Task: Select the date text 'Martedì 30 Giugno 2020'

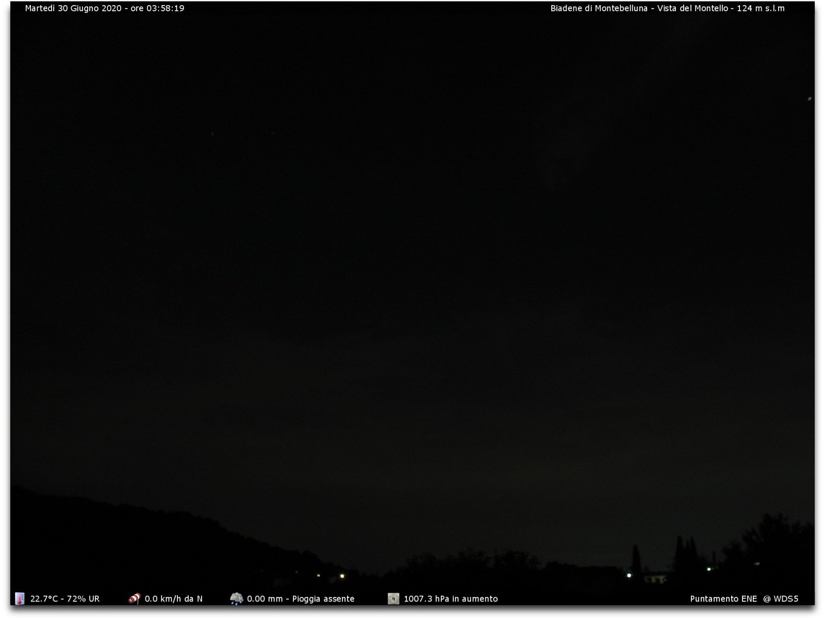Action: click(73, 8)
